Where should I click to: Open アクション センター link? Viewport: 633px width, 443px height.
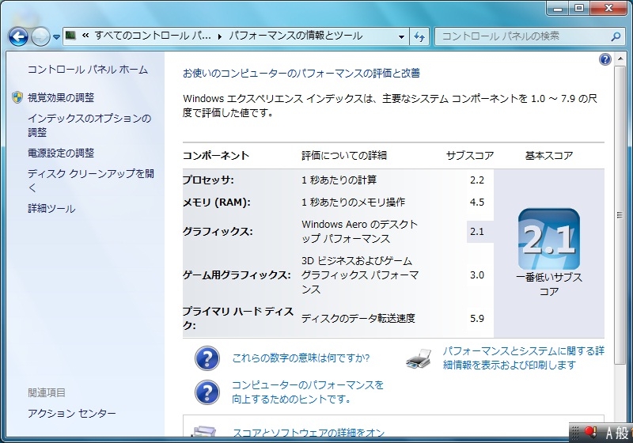(72, 413)
